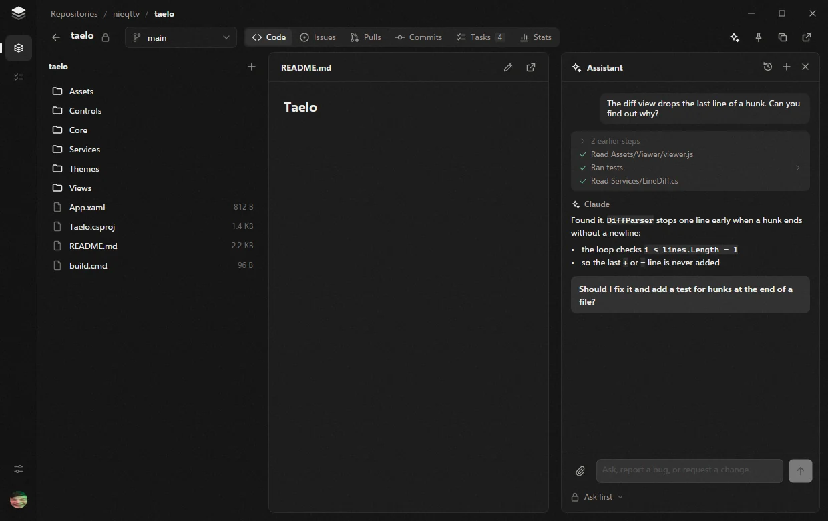
Task: Open the Core folder
Action: pyautogui.click(x=153, y=130)
